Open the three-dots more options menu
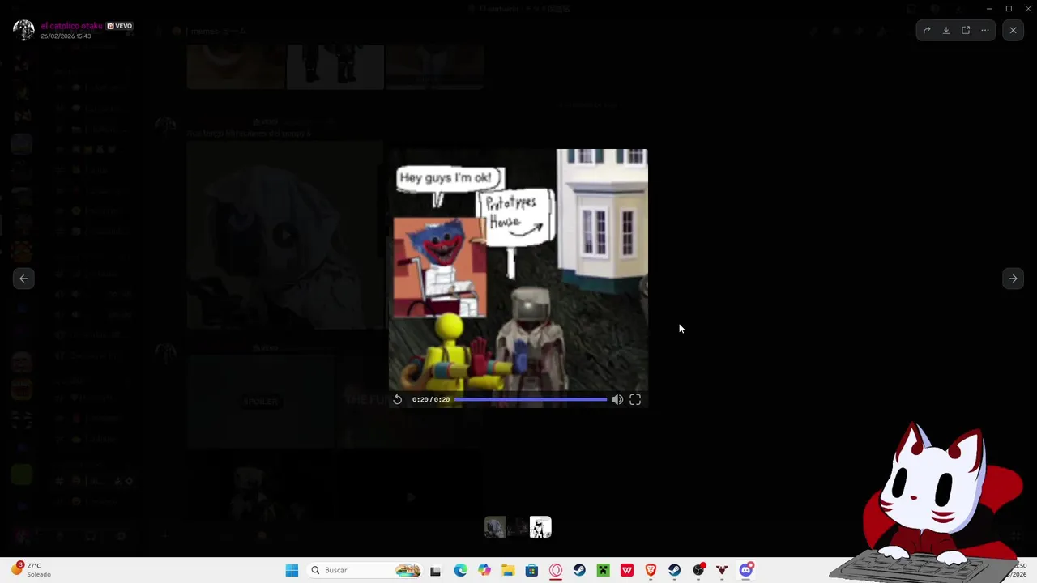The width and height of the screenshot is (1037, 583). click(985, 31)
